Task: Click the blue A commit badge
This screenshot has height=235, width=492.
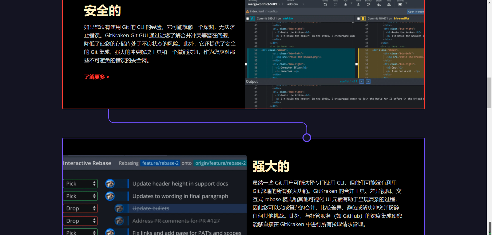Action: (252, 18)
